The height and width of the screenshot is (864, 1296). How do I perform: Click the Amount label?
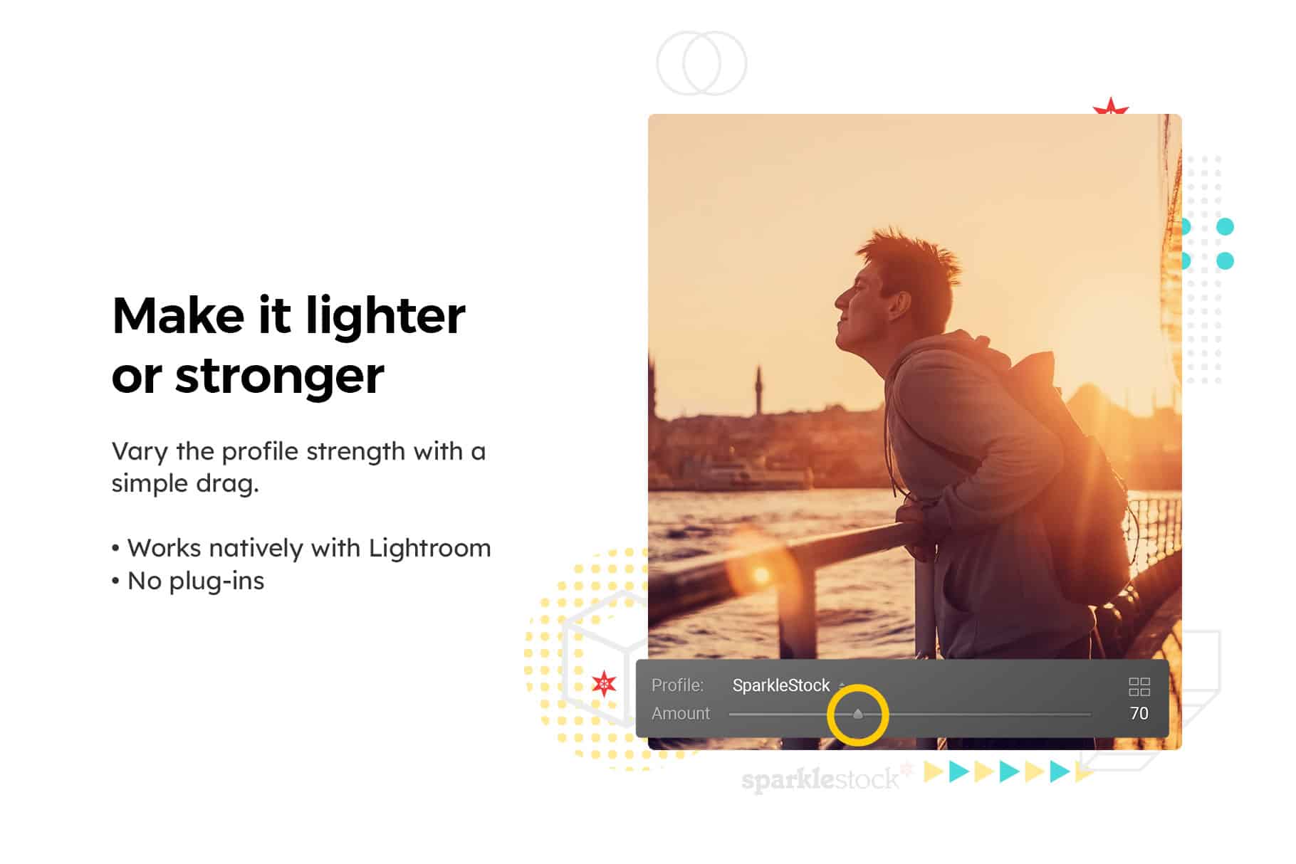click(x=681, y=713)
